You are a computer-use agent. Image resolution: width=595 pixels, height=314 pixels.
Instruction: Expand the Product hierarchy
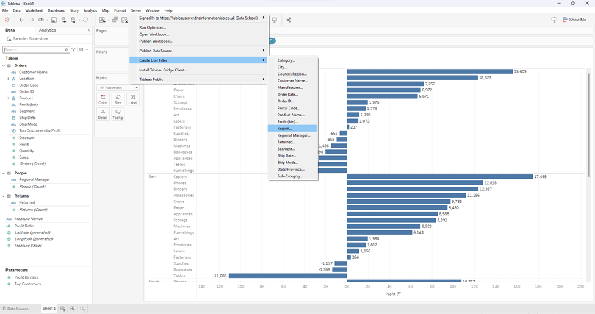point(9,98)
